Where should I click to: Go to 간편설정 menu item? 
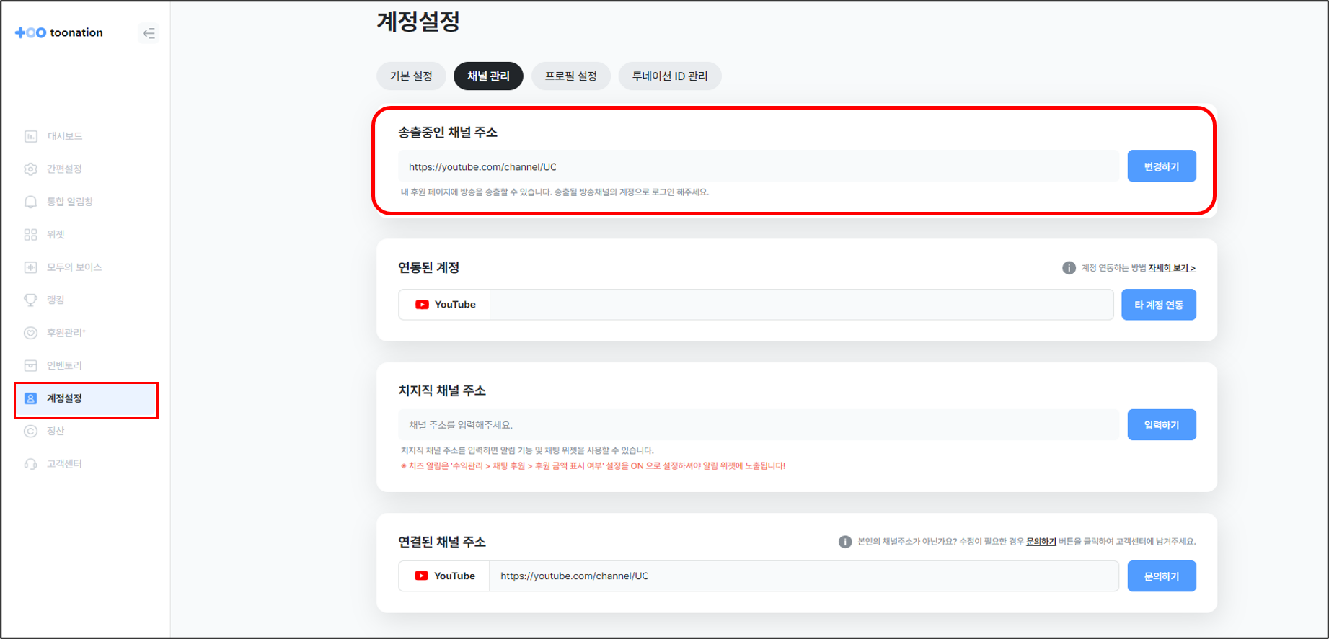coord(64,169)
